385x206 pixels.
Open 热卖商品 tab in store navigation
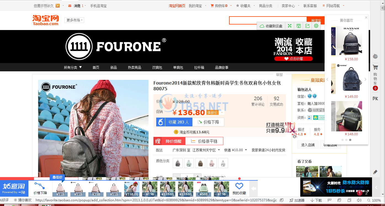(134, 67)
